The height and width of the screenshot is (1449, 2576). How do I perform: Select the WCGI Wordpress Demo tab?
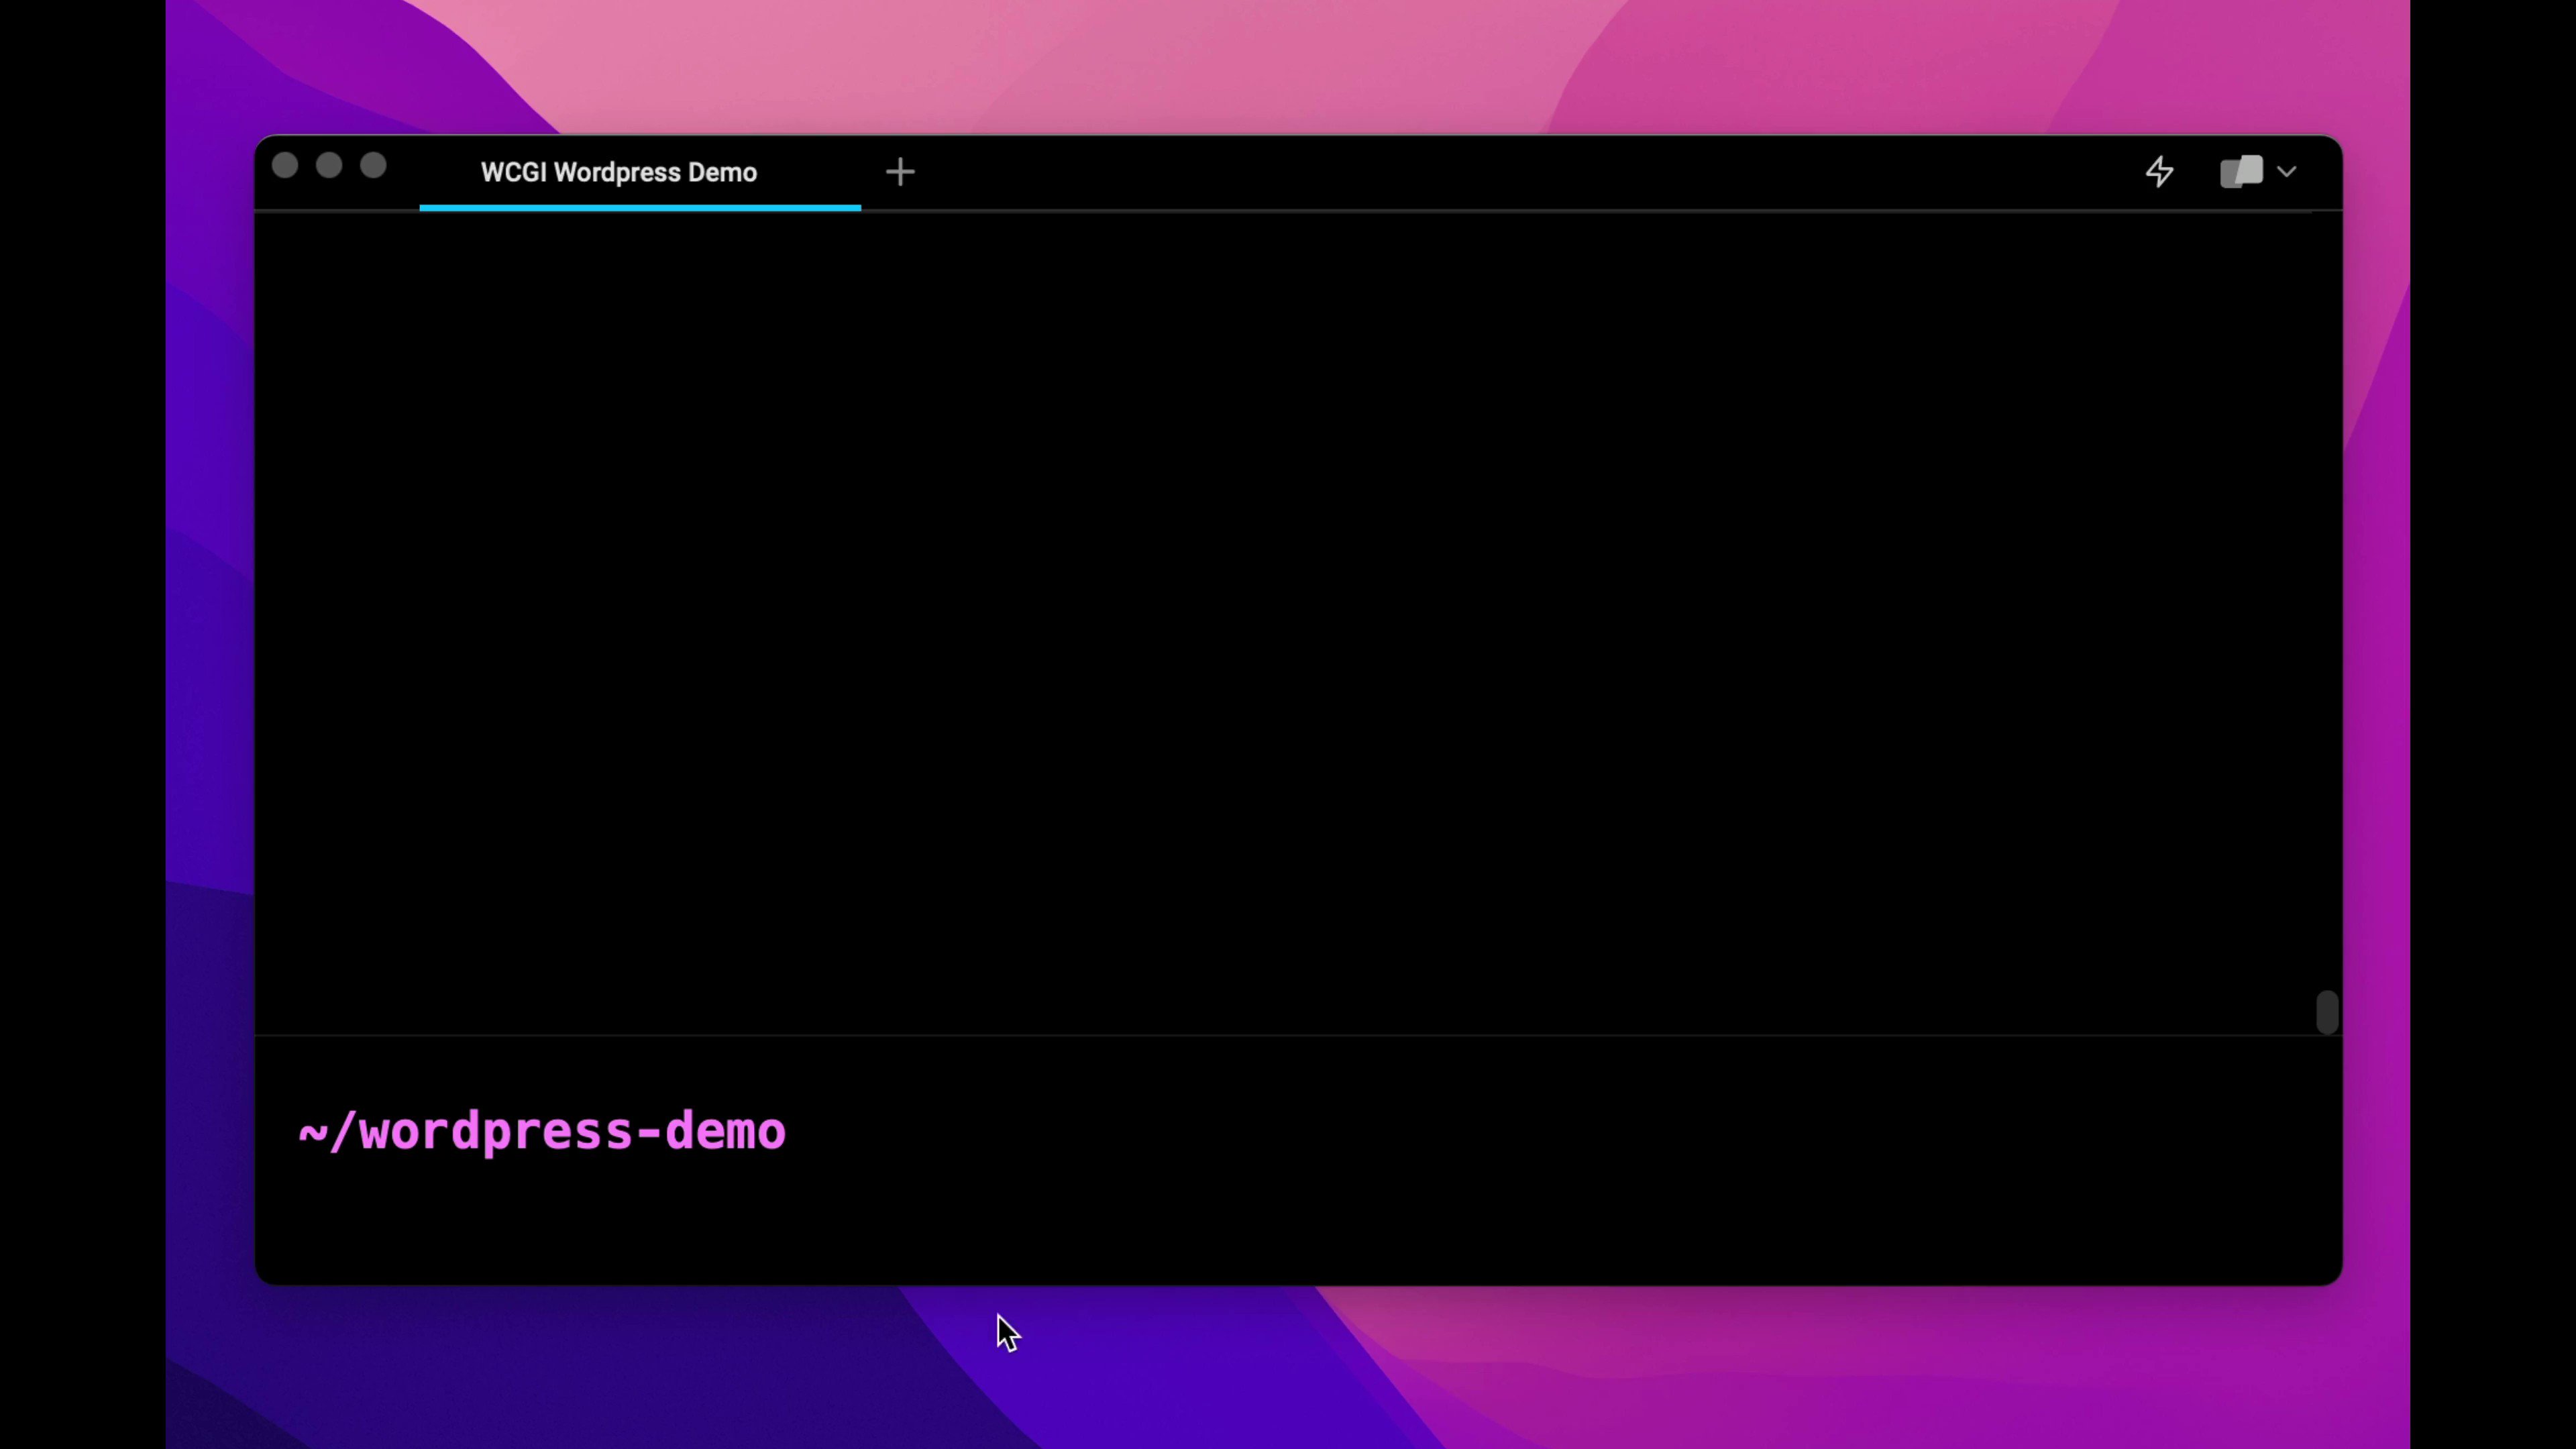pos(618,172)
